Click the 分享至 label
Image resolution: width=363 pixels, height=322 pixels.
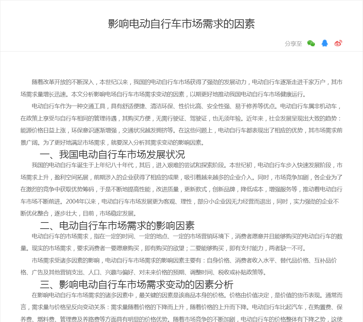tap(293, 44)
